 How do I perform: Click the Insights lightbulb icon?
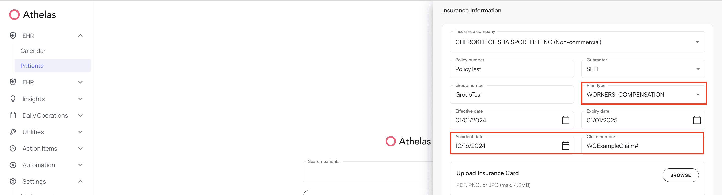pos(13,99)
